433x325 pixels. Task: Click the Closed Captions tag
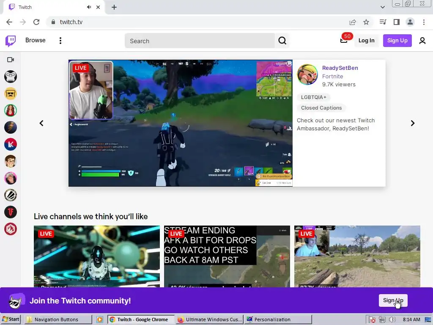[321, 108]
